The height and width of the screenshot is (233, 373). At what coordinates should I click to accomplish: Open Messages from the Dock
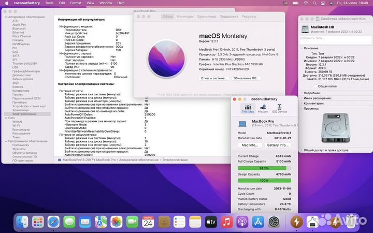[x=69, y=222]
